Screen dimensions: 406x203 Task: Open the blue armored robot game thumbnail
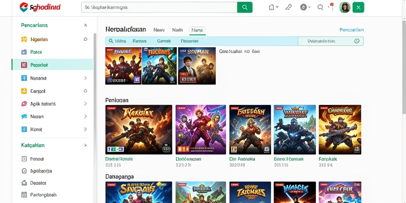click(x=295, y=130)
